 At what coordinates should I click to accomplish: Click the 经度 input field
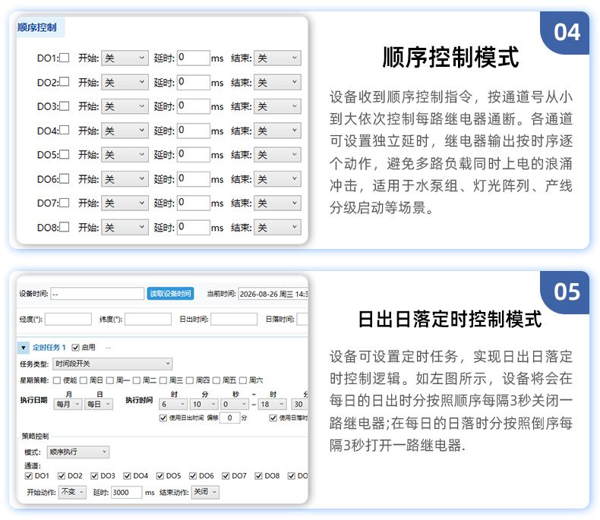point(68,319)
